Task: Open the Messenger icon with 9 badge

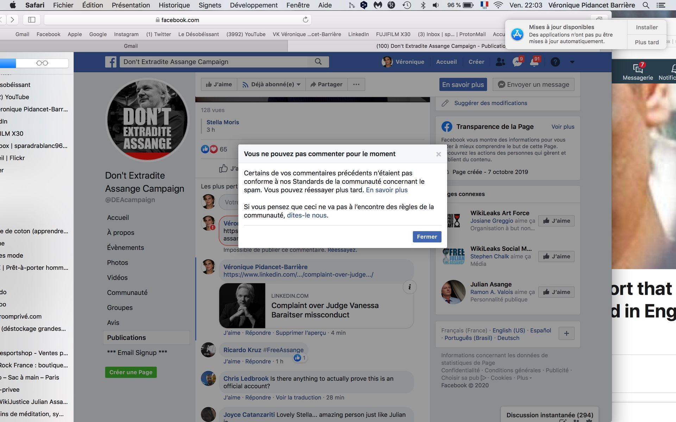Action: tap(517, 62)
